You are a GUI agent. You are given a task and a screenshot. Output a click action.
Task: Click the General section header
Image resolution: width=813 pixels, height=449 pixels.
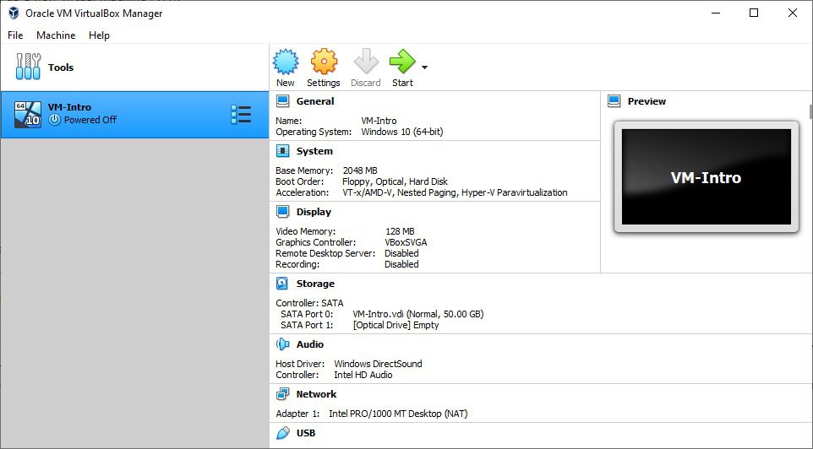click(x=314, y=101)
